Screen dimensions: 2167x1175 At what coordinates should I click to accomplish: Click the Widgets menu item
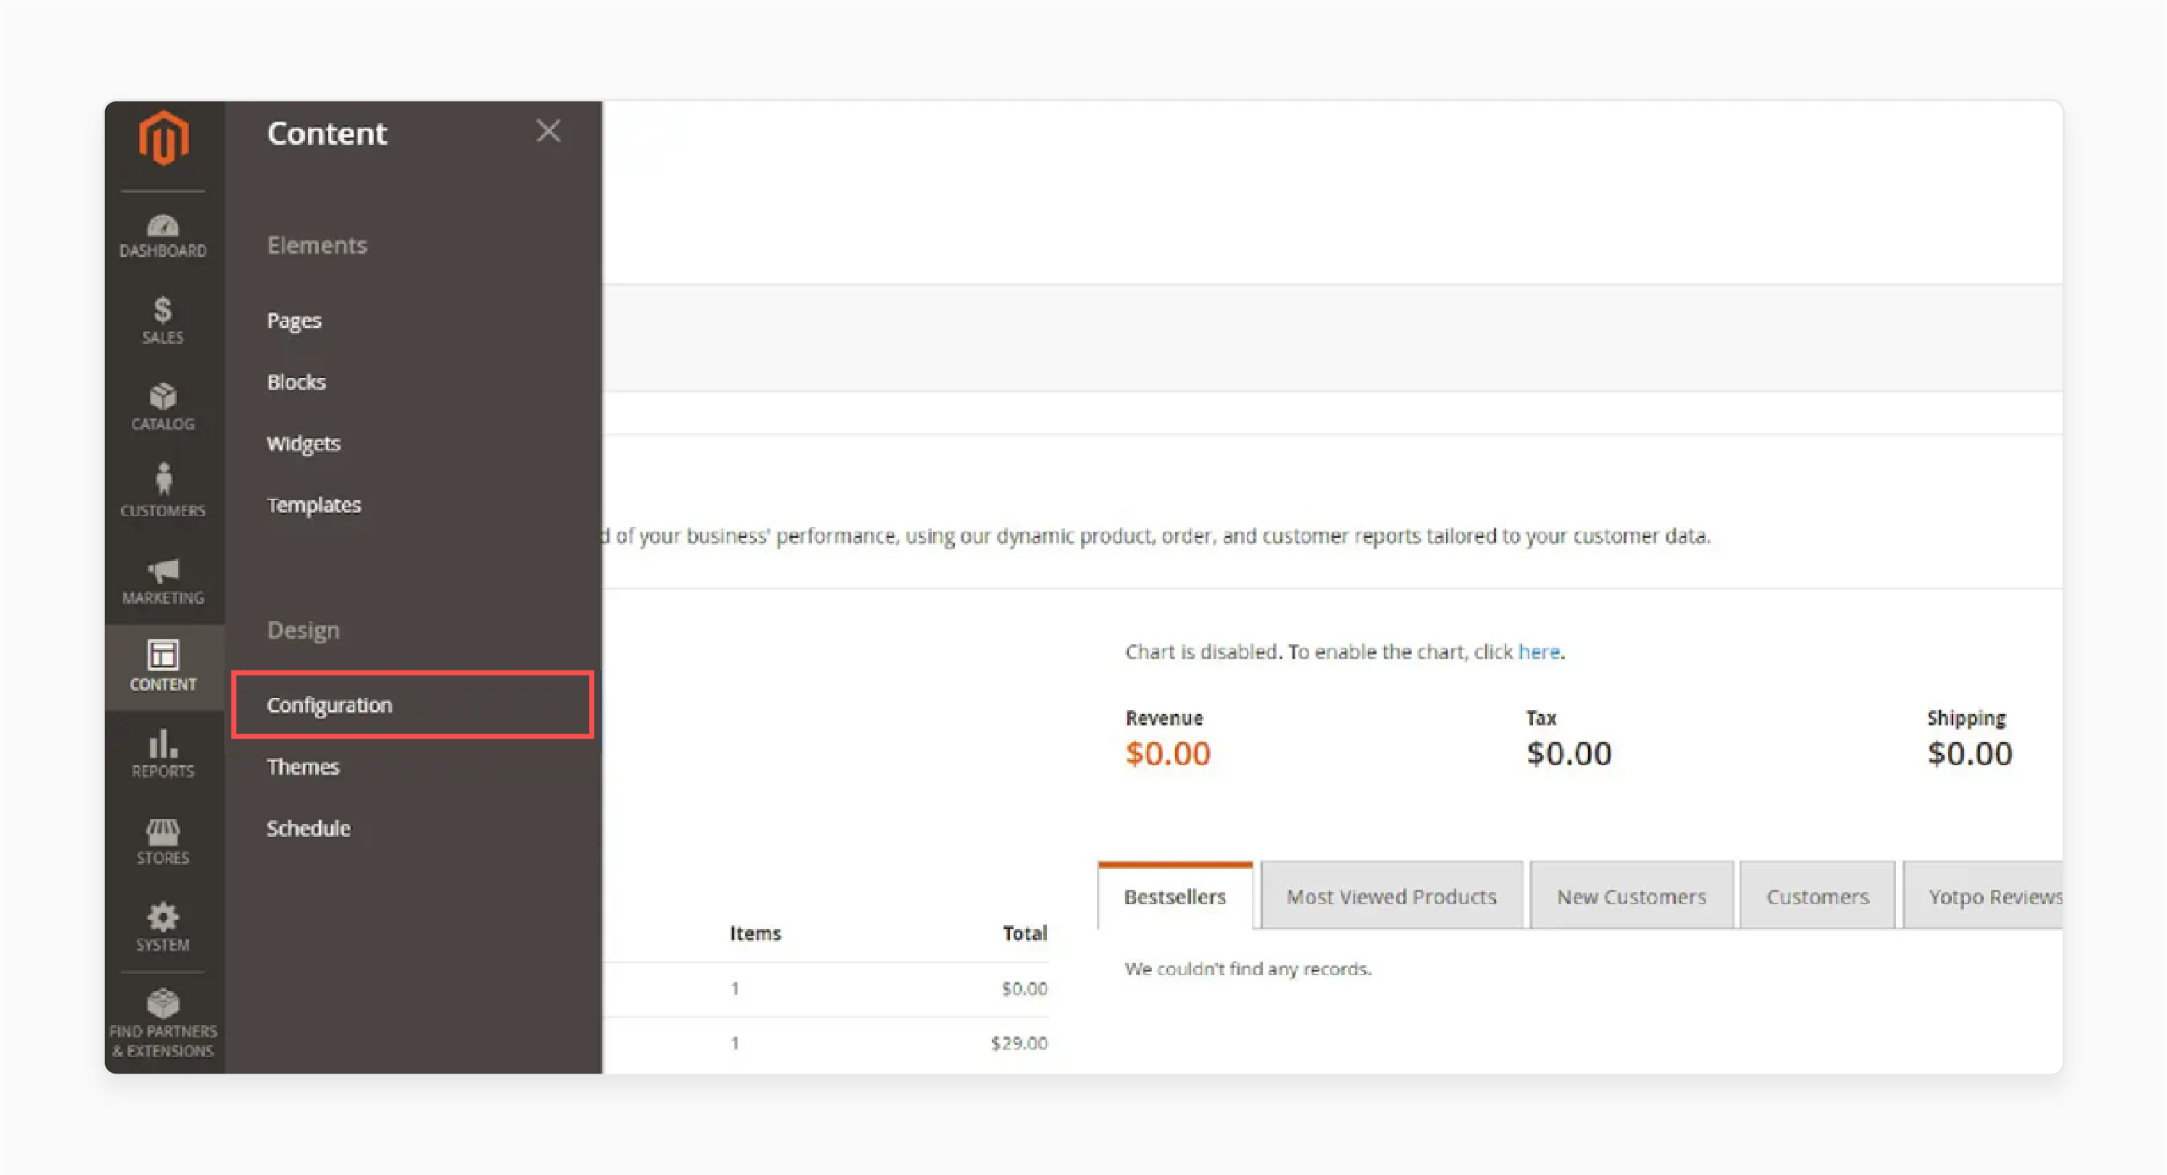click(303, 443)
